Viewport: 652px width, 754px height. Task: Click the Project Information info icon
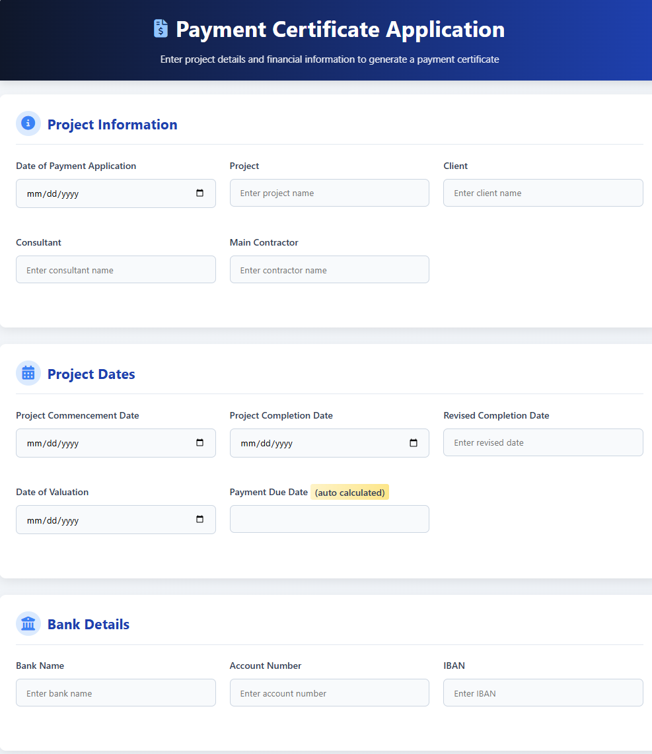(x=28, y=123)
